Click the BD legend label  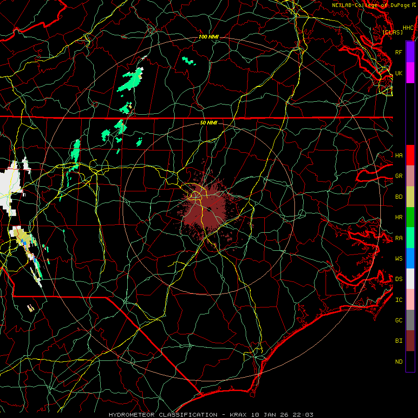[399, 197]
